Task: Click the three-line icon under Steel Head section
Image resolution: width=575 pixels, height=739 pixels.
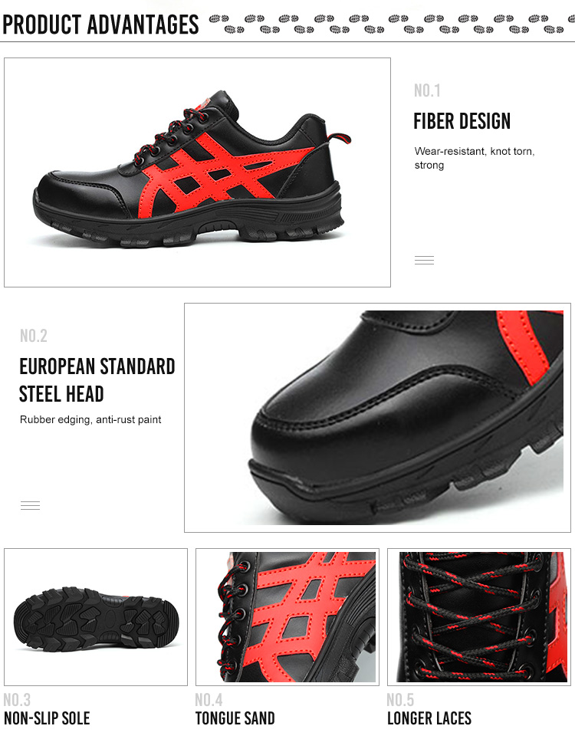Action: [30, 505]
